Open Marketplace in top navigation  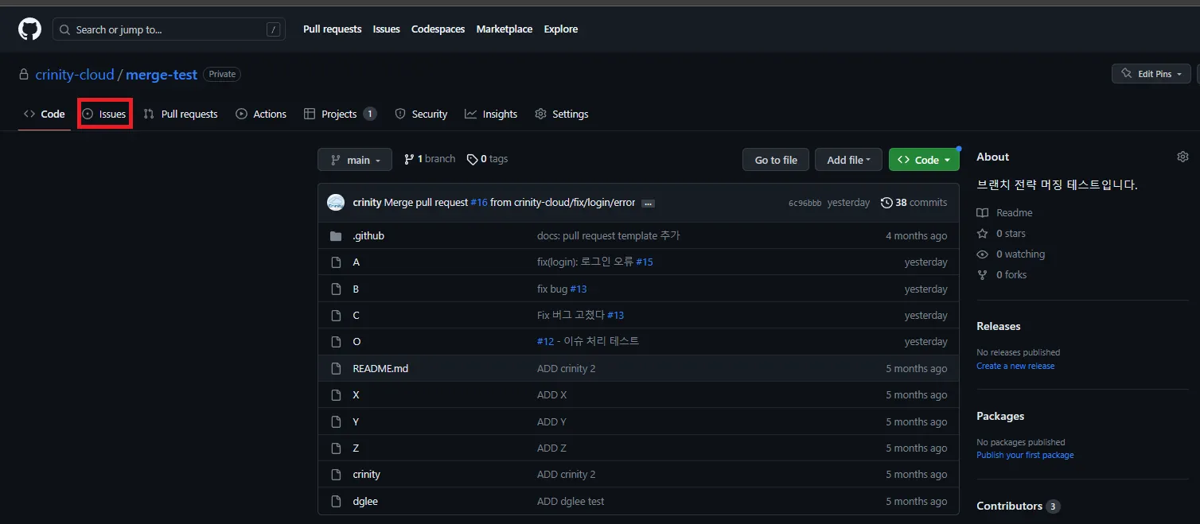(505, 29)
